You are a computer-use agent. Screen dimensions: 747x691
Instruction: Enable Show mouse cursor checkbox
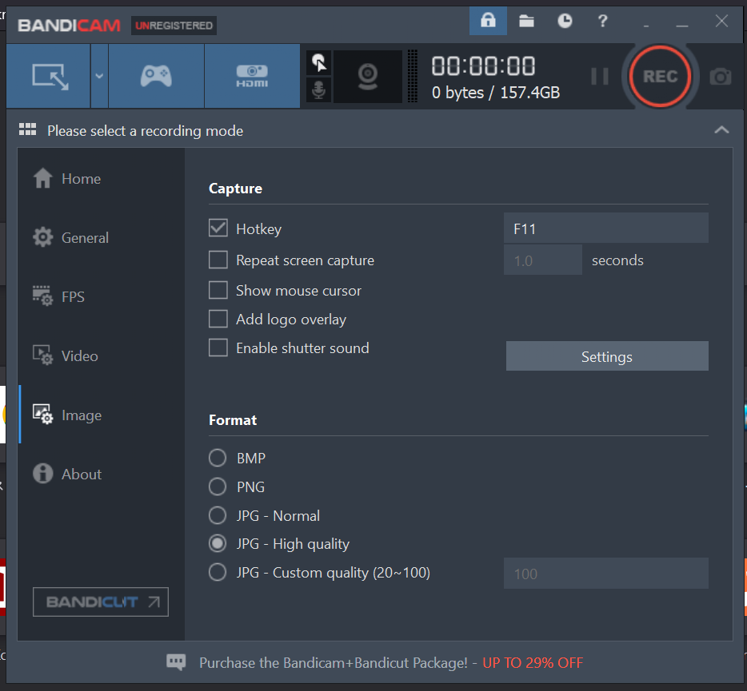[x=218, y=290]
